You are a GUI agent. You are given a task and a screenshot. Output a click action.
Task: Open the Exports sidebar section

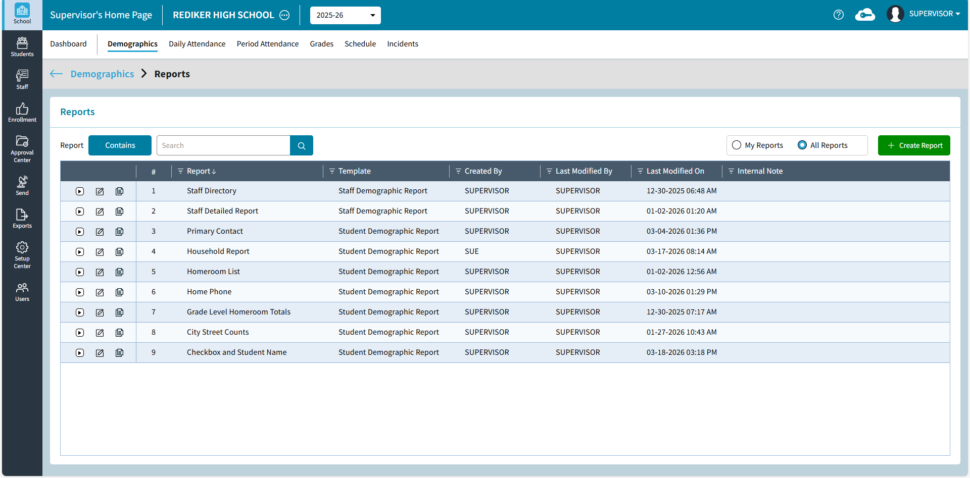pos(22,219)
